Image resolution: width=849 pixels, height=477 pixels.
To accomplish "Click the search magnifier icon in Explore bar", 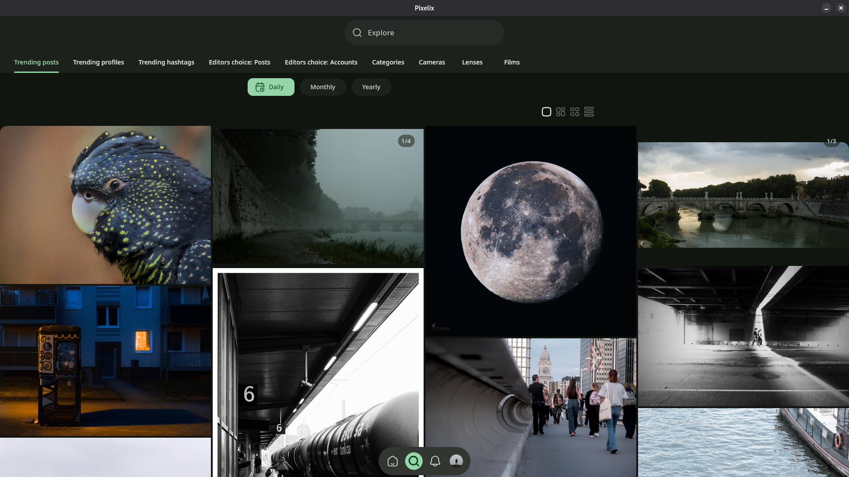I will coord(357,33).
